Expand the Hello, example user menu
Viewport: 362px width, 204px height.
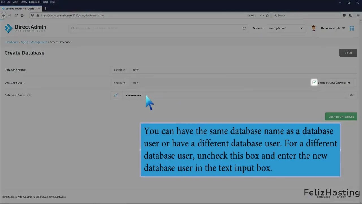[x=333, y=28]
